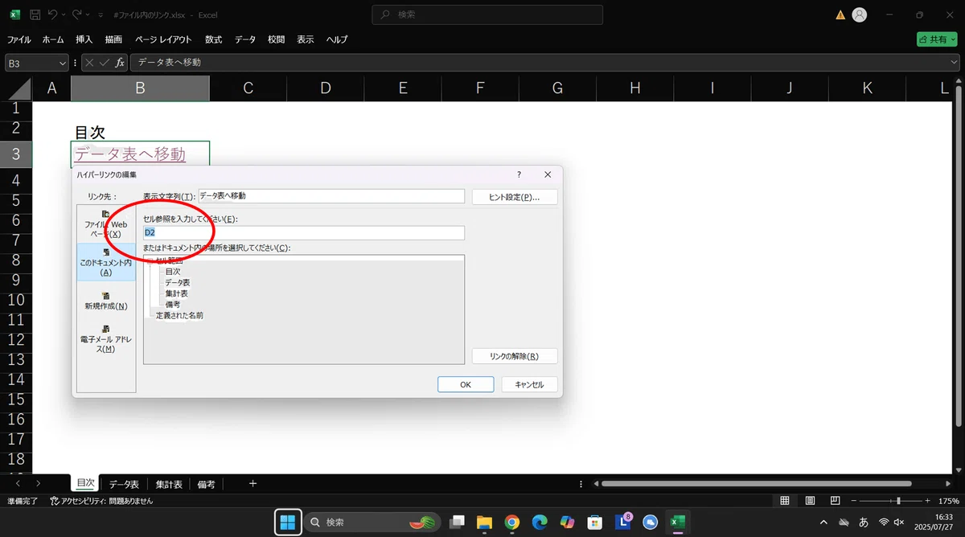Open the user account avatar
Screen dimensions: 965x537
(x=860, y=14)
